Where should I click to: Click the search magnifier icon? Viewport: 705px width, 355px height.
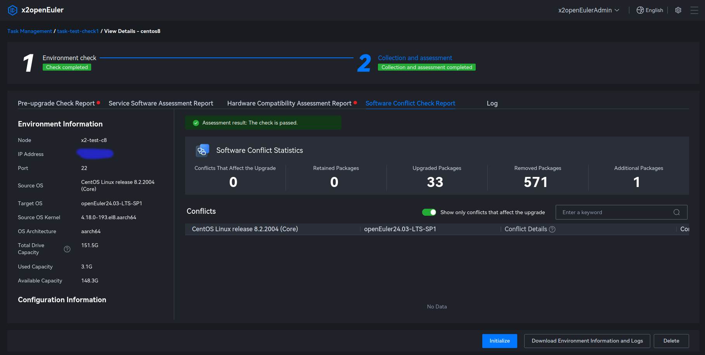(x=677, y=212)
